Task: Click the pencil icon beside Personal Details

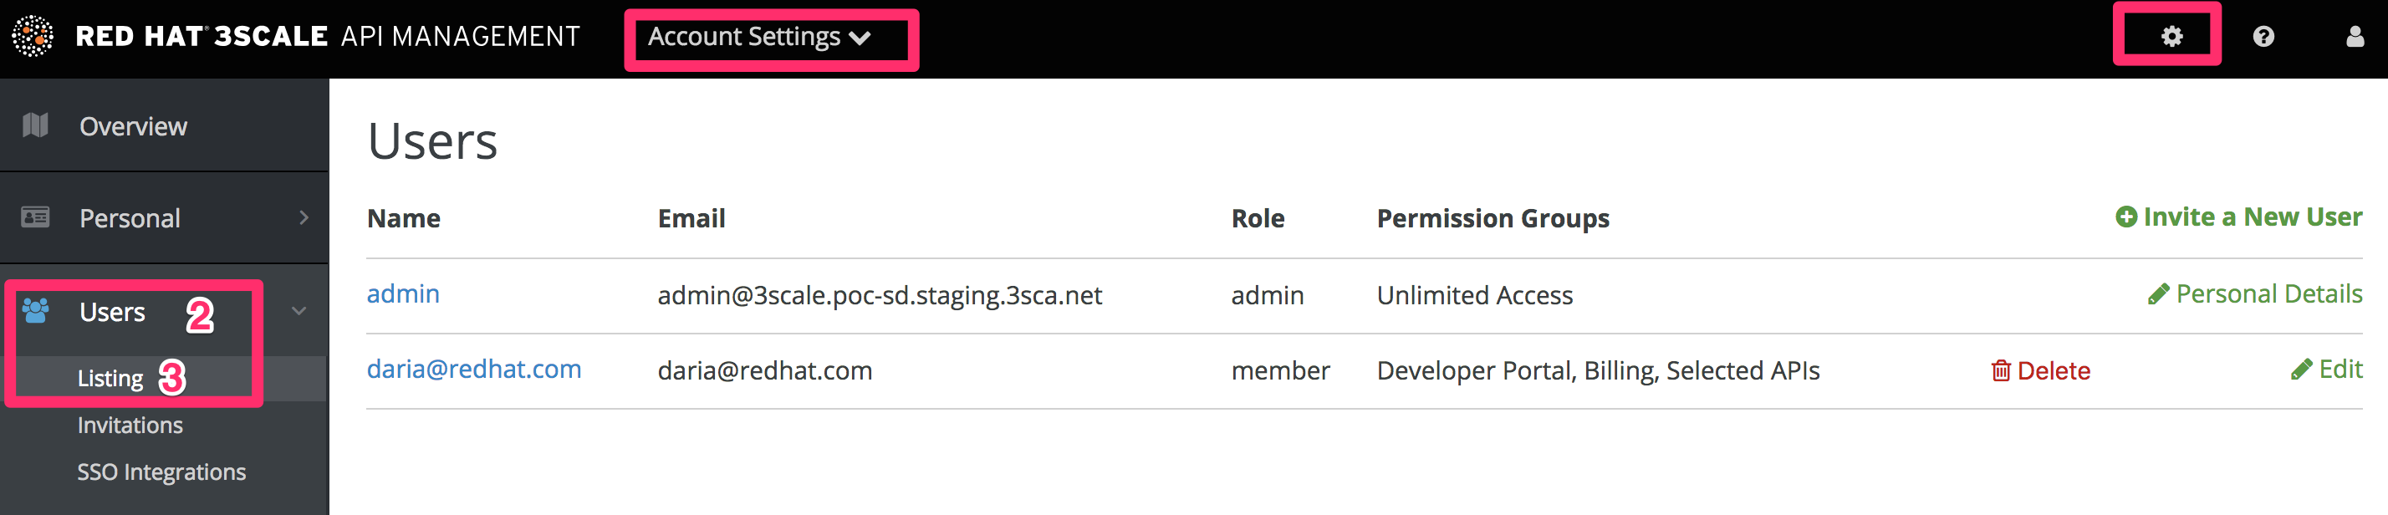Action: [x=2158, y=294]
